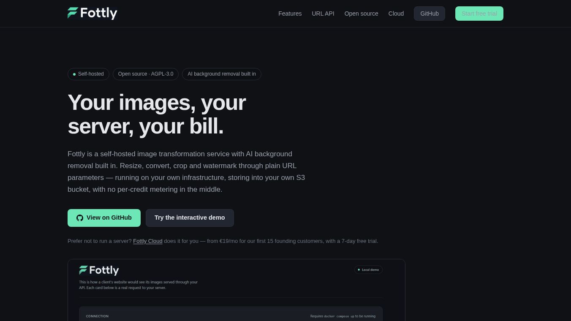Follow the Fottly Cloud link

point(148,241)
